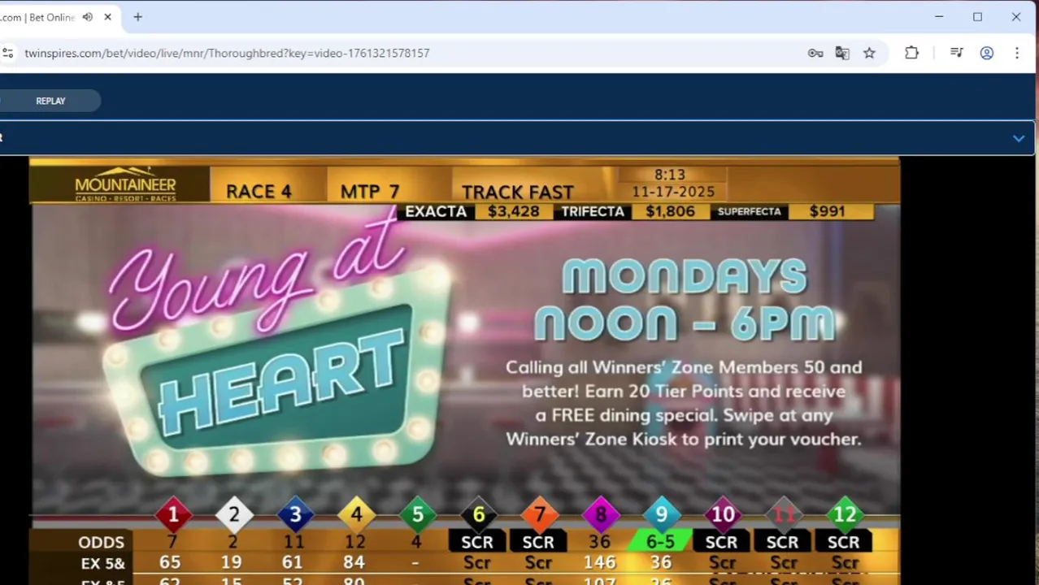
Task: Click horse number 8 pink diamond
Action: tap(600, 514)
